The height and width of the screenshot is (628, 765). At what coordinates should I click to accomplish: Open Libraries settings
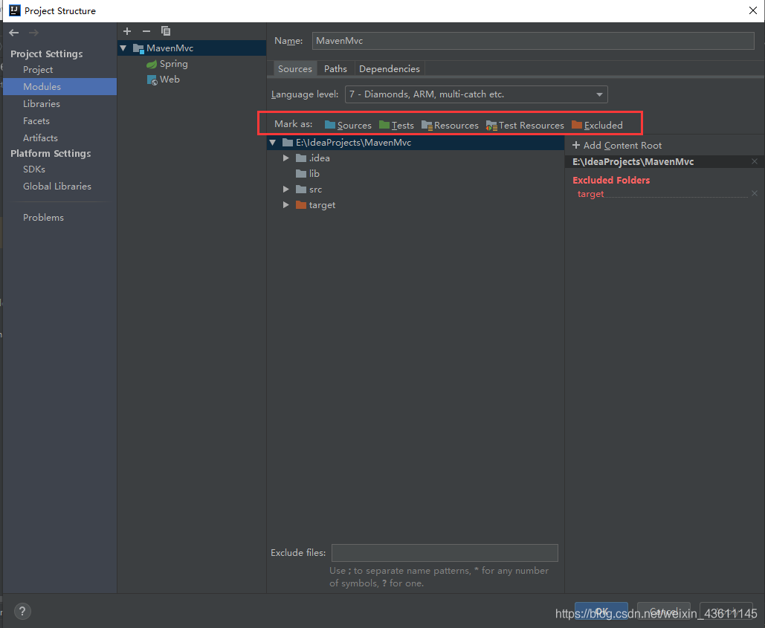42,104
